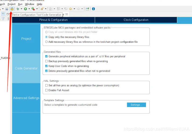Click the 'STM32Cube MCU packages and embedded software packs' heading
Image resolution: width=192 pixels, height=134 pixels.
[77, 28]
